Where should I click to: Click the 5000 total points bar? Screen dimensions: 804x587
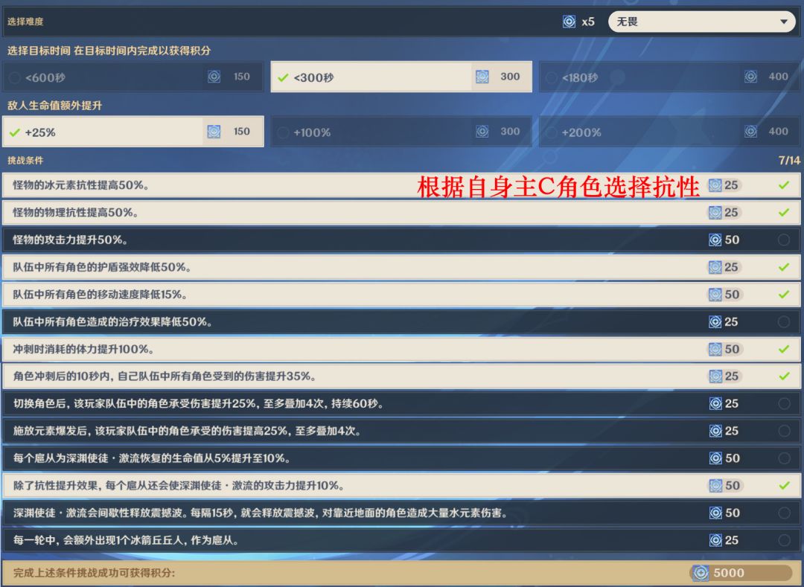click(x=741, y=573)
